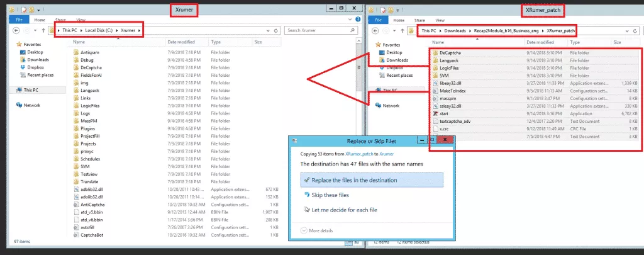
Task: Click search magnifier in Xrumer window
Action: tap(352, 30)
